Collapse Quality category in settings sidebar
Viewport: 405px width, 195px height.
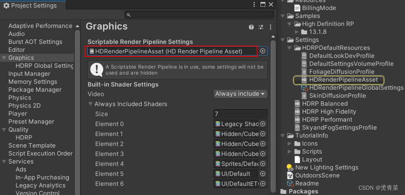pyautogui.click(x=4, y=130)
